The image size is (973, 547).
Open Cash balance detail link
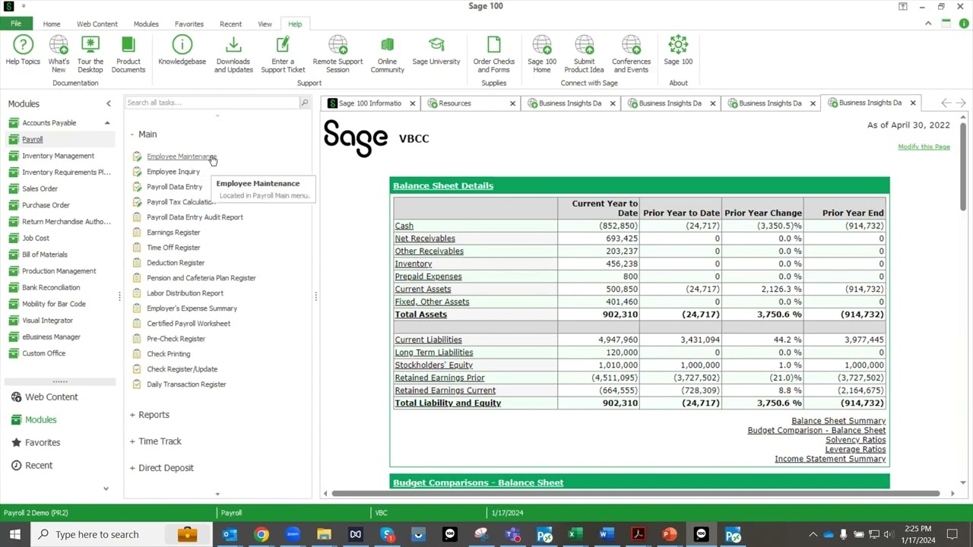click(x=404, y=226)
